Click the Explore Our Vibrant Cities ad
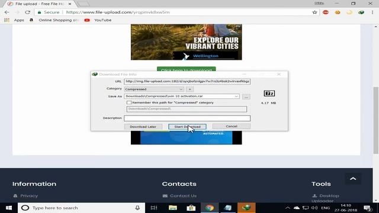Viewport: 379px width, 213px height. coord(187,42)
